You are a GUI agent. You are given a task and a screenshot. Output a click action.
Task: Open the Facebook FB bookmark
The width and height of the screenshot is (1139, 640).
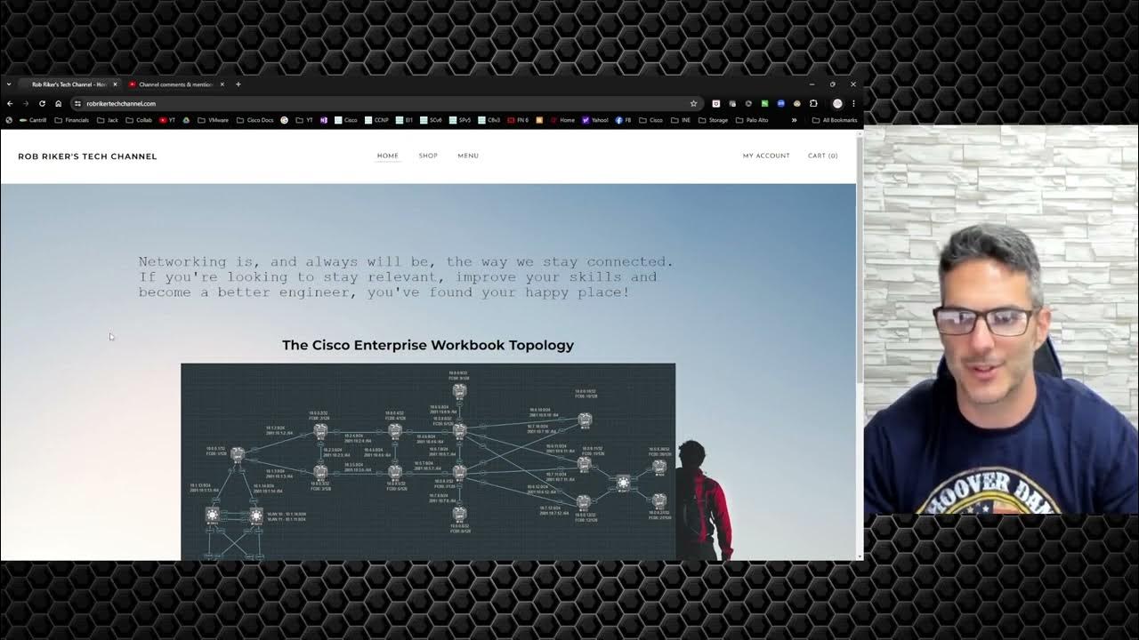coord(623,120)
